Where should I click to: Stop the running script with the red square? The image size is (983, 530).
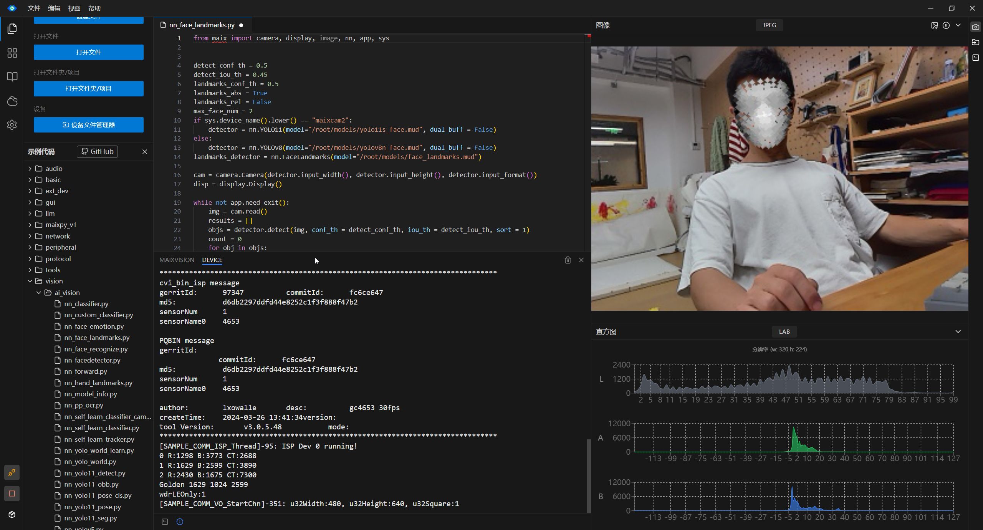12,494
